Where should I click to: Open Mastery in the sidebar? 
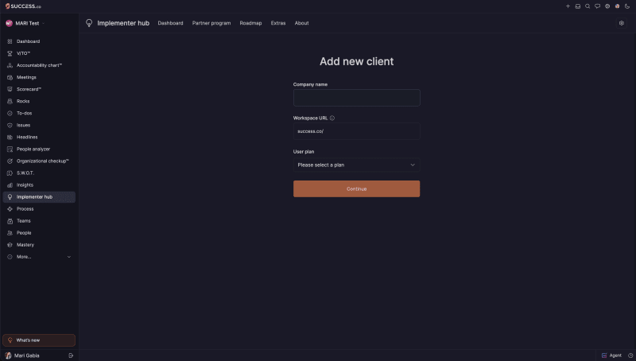click(39, 245)
